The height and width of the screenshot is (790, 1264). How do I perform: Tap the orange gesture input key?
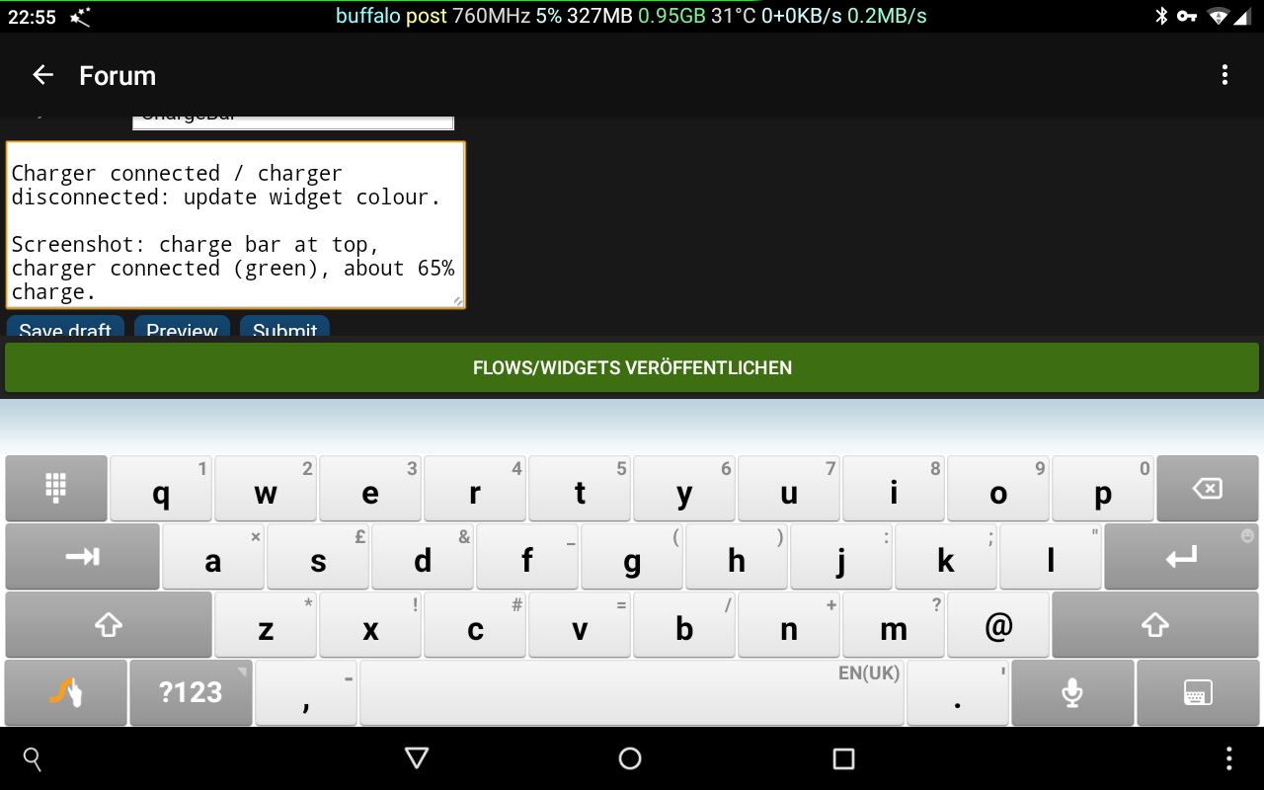click(65, 692)
